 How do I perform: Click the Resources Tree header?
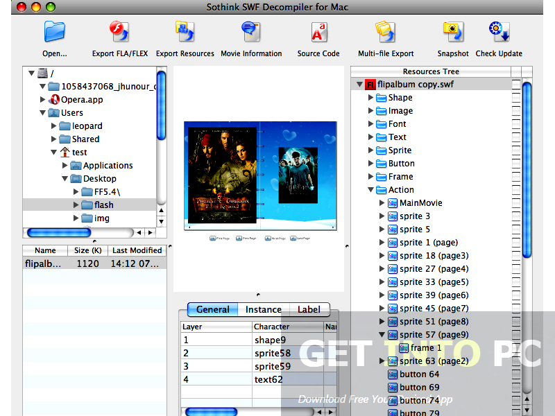click(x=431, y=71)
